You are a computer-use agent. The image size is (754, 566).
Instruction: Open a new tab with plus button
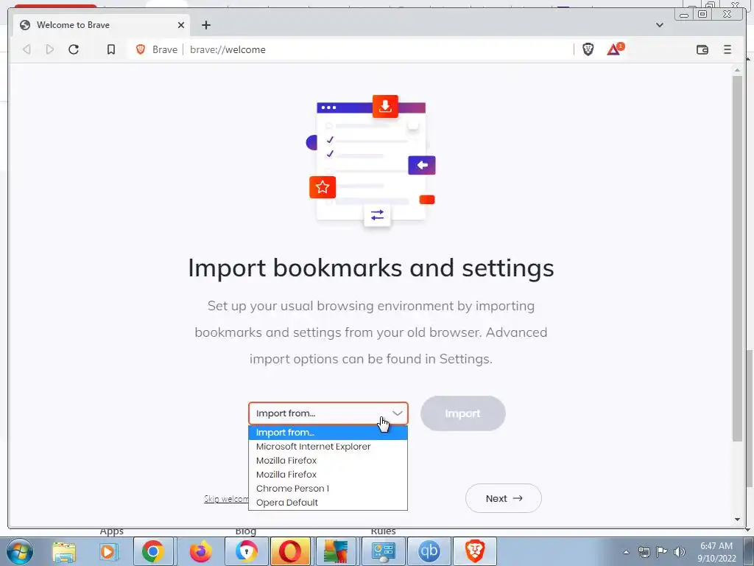click(x=206, y=25)
